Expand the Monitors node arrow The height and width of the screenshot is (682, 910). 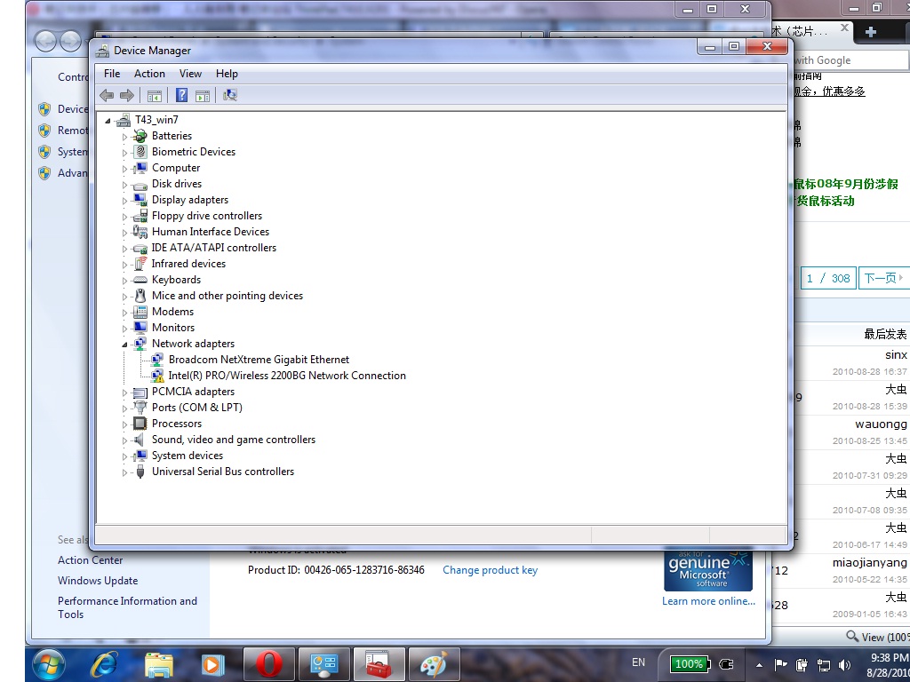coord(124,329)
